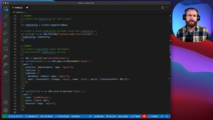Click the minikube cluster status entry
Screen dimensions: 213x120
[x=76, y=116]
